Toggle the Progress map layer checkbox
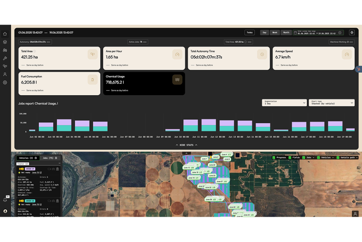362x242 pixels. click(274, 158)
